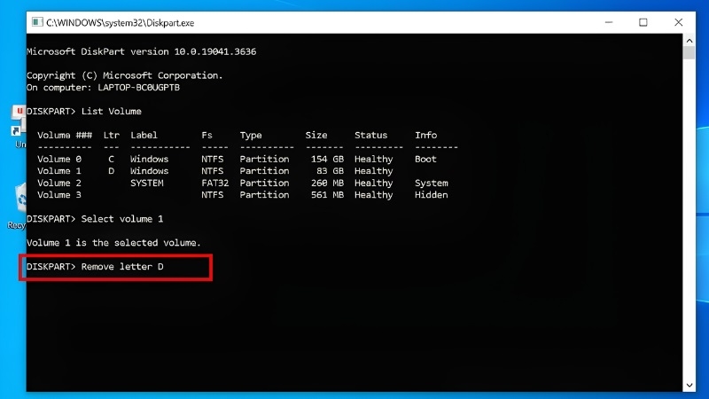Click the 'Copyright (C) Microsoft Corporation.' line
Image resolution: width=709 pixels, height=399 pixels.
[x=125, y=75]
